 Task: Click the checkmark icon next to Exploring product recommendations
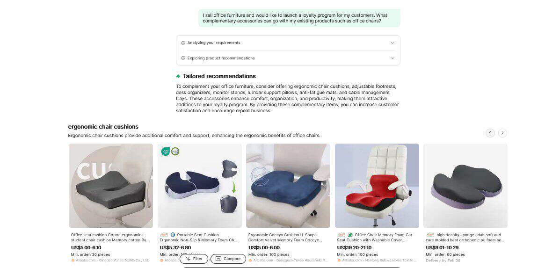coord(183,58)
